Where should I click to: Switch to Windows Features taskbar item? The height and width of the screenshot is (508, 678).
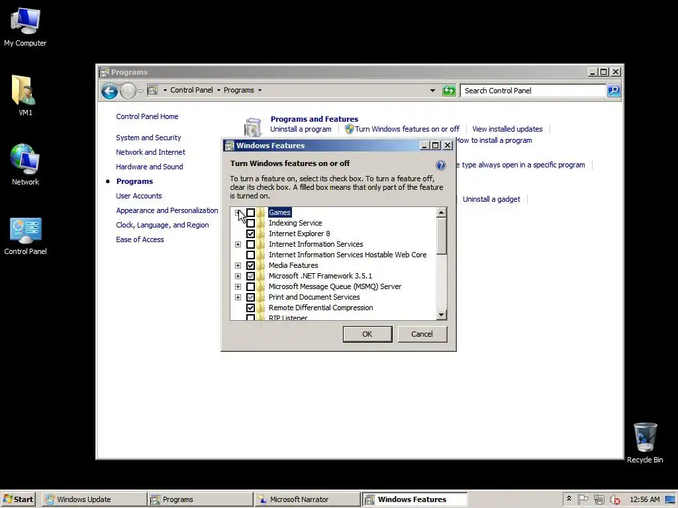(x=414, y=499)
